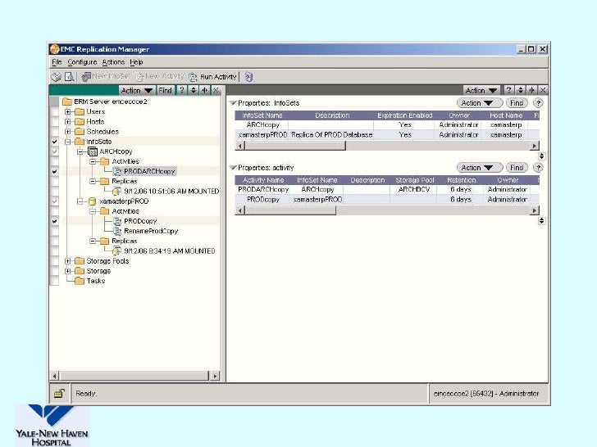The height and width of the screenshot is (447, 597).
Task: Click the resize stepper below activity table
Action: 542,221
